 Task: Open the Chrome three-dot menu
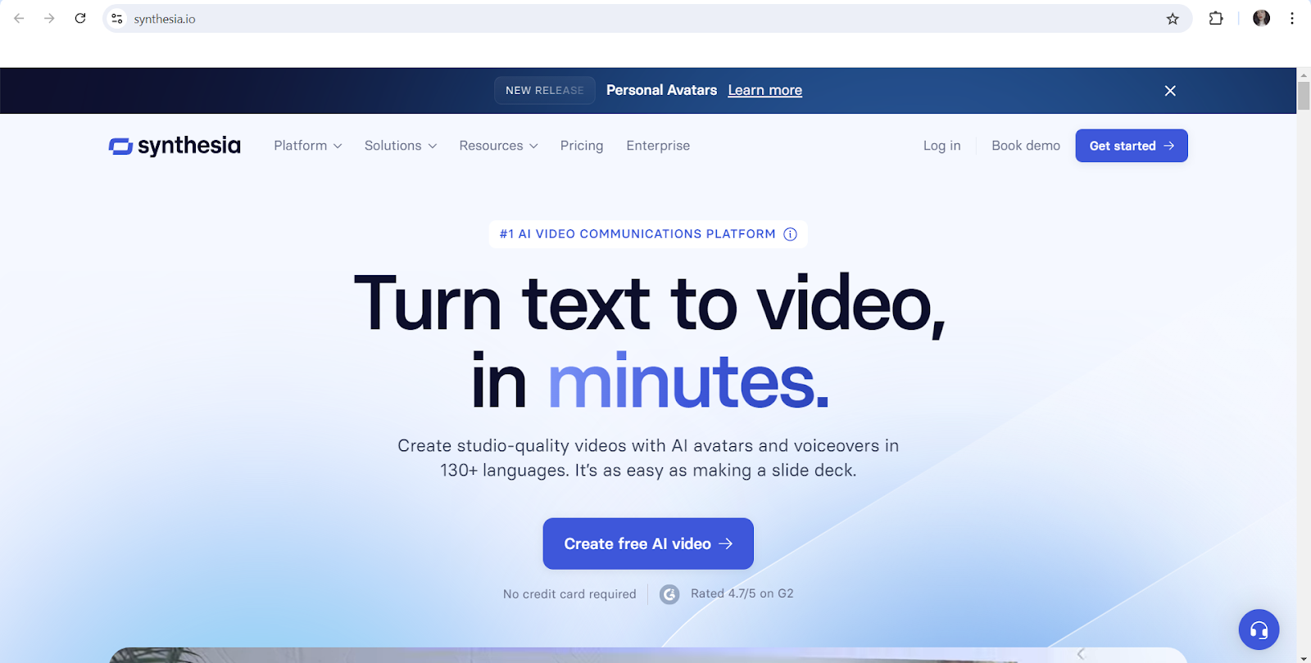(x=1292, y=18)
